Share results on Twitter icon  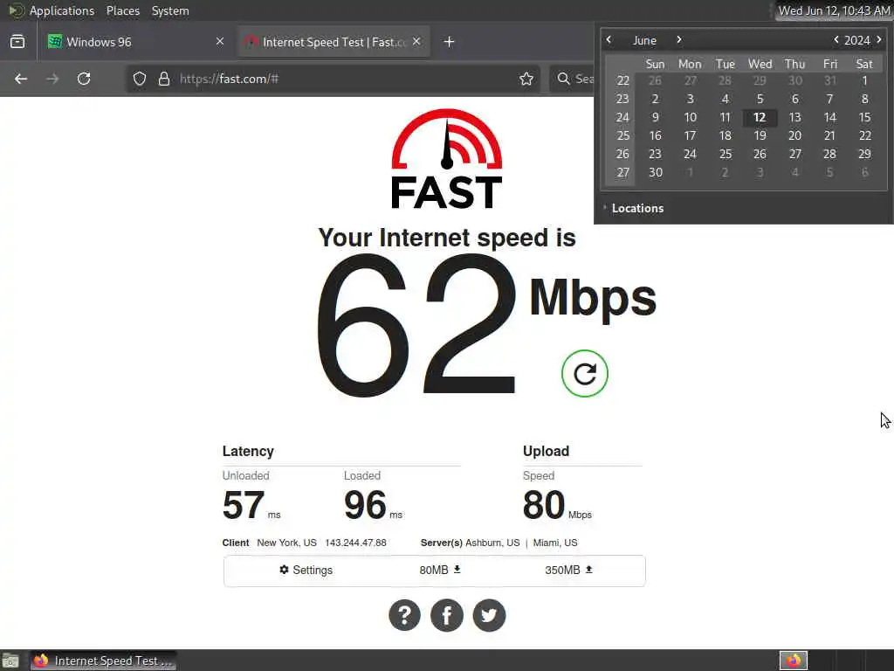(489, 615)
